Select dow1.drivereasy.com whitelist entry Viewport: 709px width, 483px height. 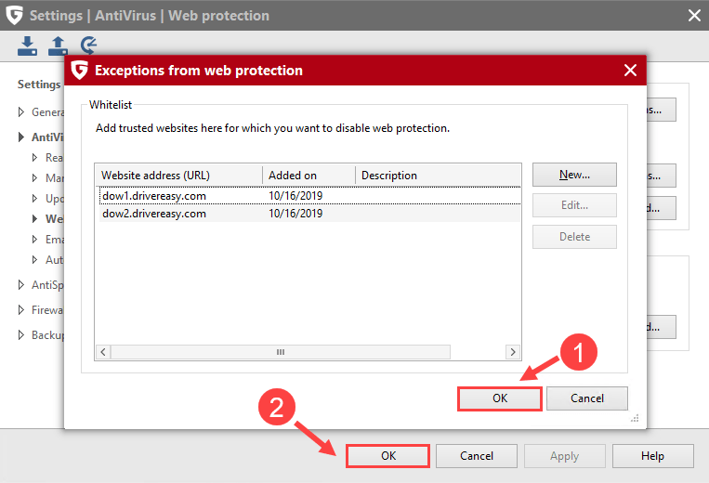[153, 196]
